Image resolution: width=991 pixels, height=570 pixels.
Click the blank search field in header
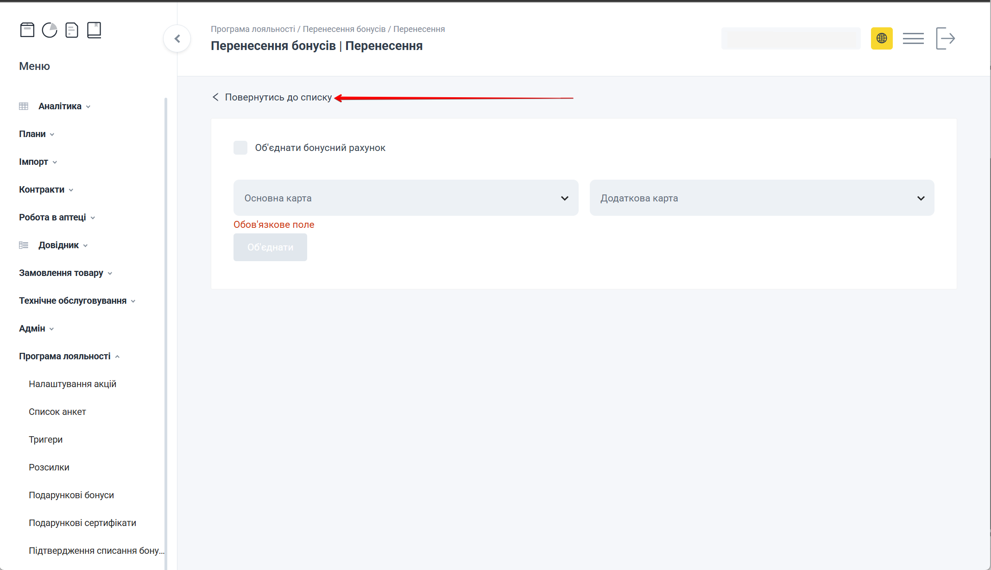pos(790,38)
